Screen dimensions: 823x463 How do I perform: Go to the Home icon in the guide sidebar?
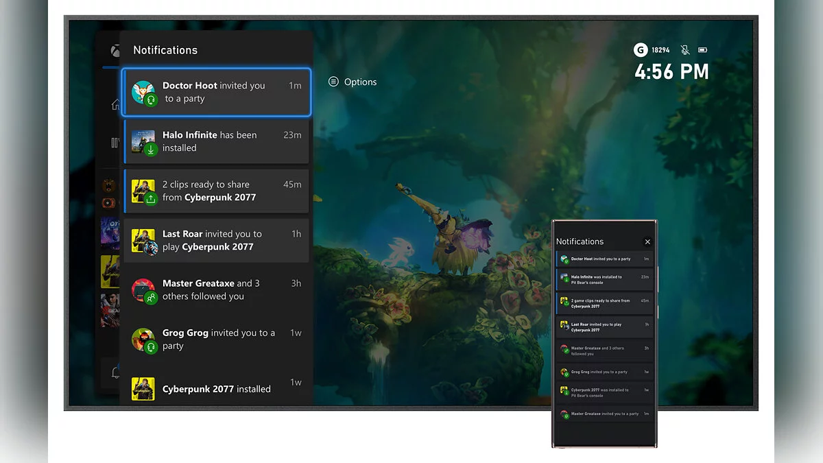[x=116, y=105]
